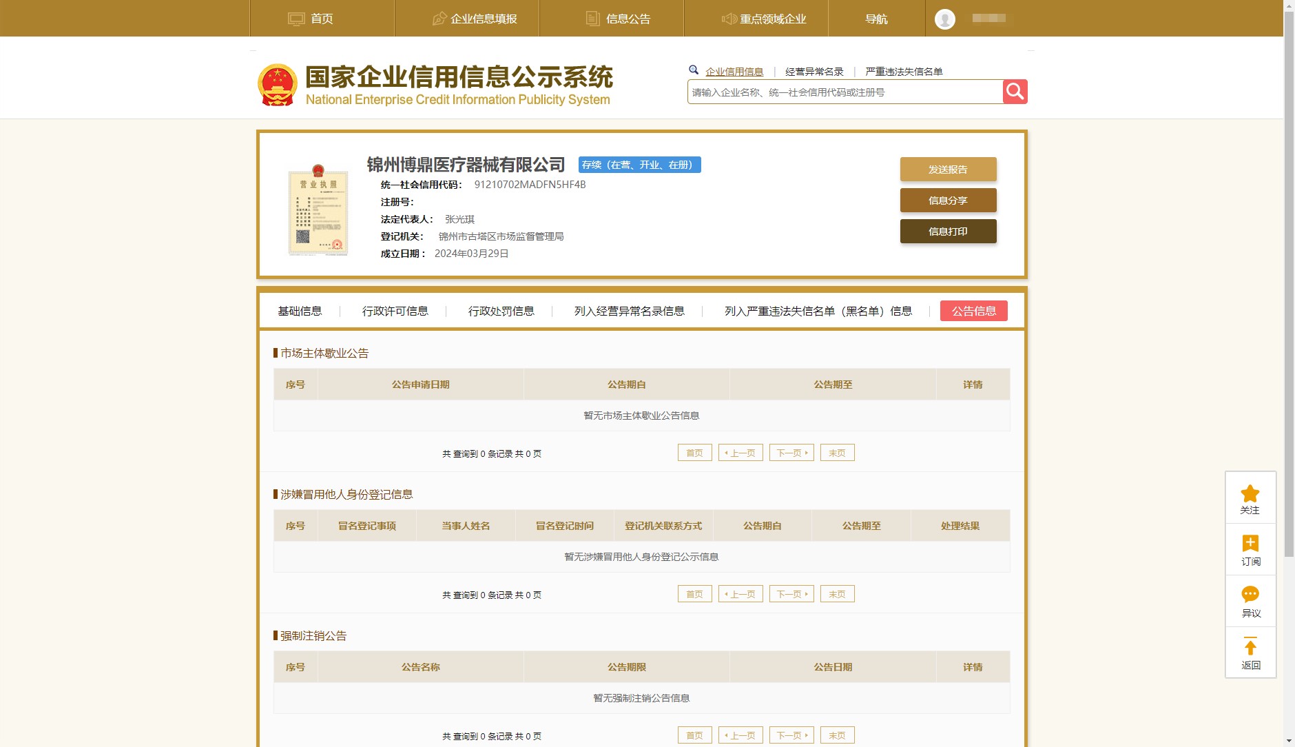1295x747 pixels.
Task: Switch to the 行政处罚信息 tab
Action: [x=501, y=311]
